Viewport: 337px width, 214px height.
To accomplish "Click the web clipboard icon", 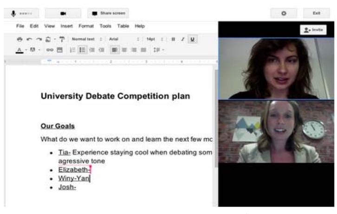I will coord(48,39).
